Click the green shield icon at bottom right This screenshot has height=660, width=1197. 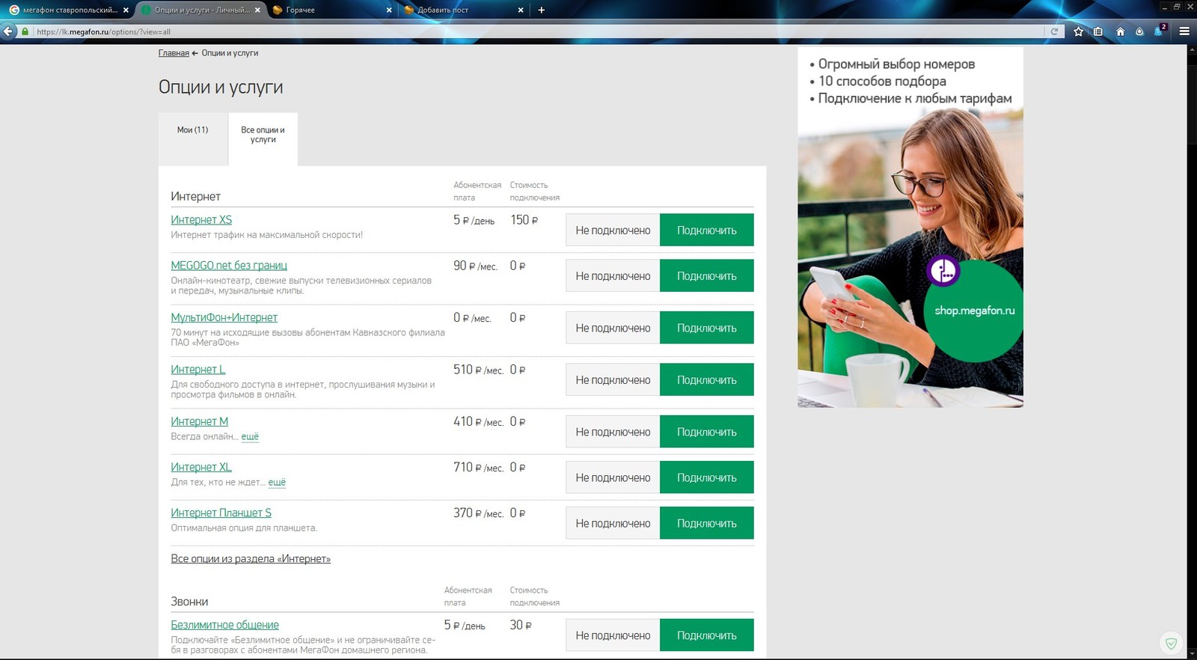point(1171,644)
